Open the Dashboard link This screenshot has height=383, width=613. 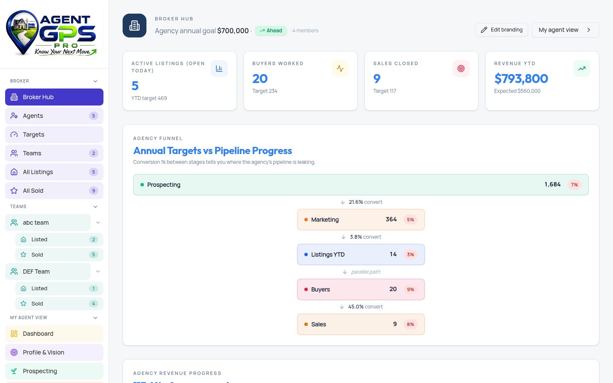(x=54, y=334)
